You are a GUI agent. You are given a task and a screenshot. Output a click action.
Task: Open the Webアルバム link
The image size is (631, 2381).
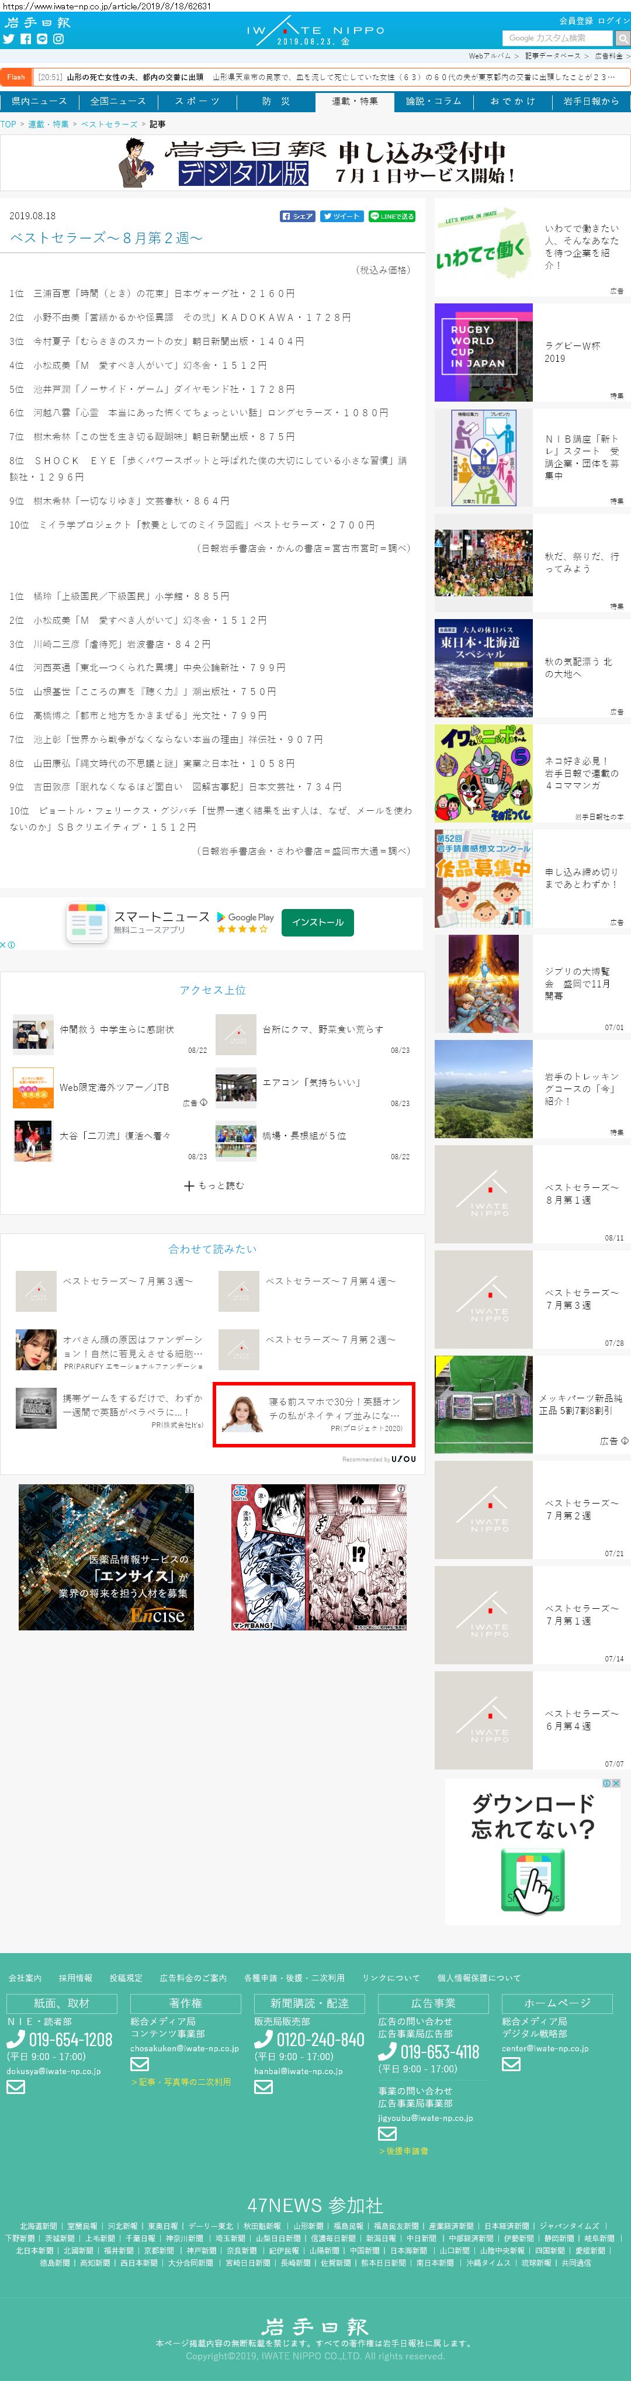[x=490, y=56]
